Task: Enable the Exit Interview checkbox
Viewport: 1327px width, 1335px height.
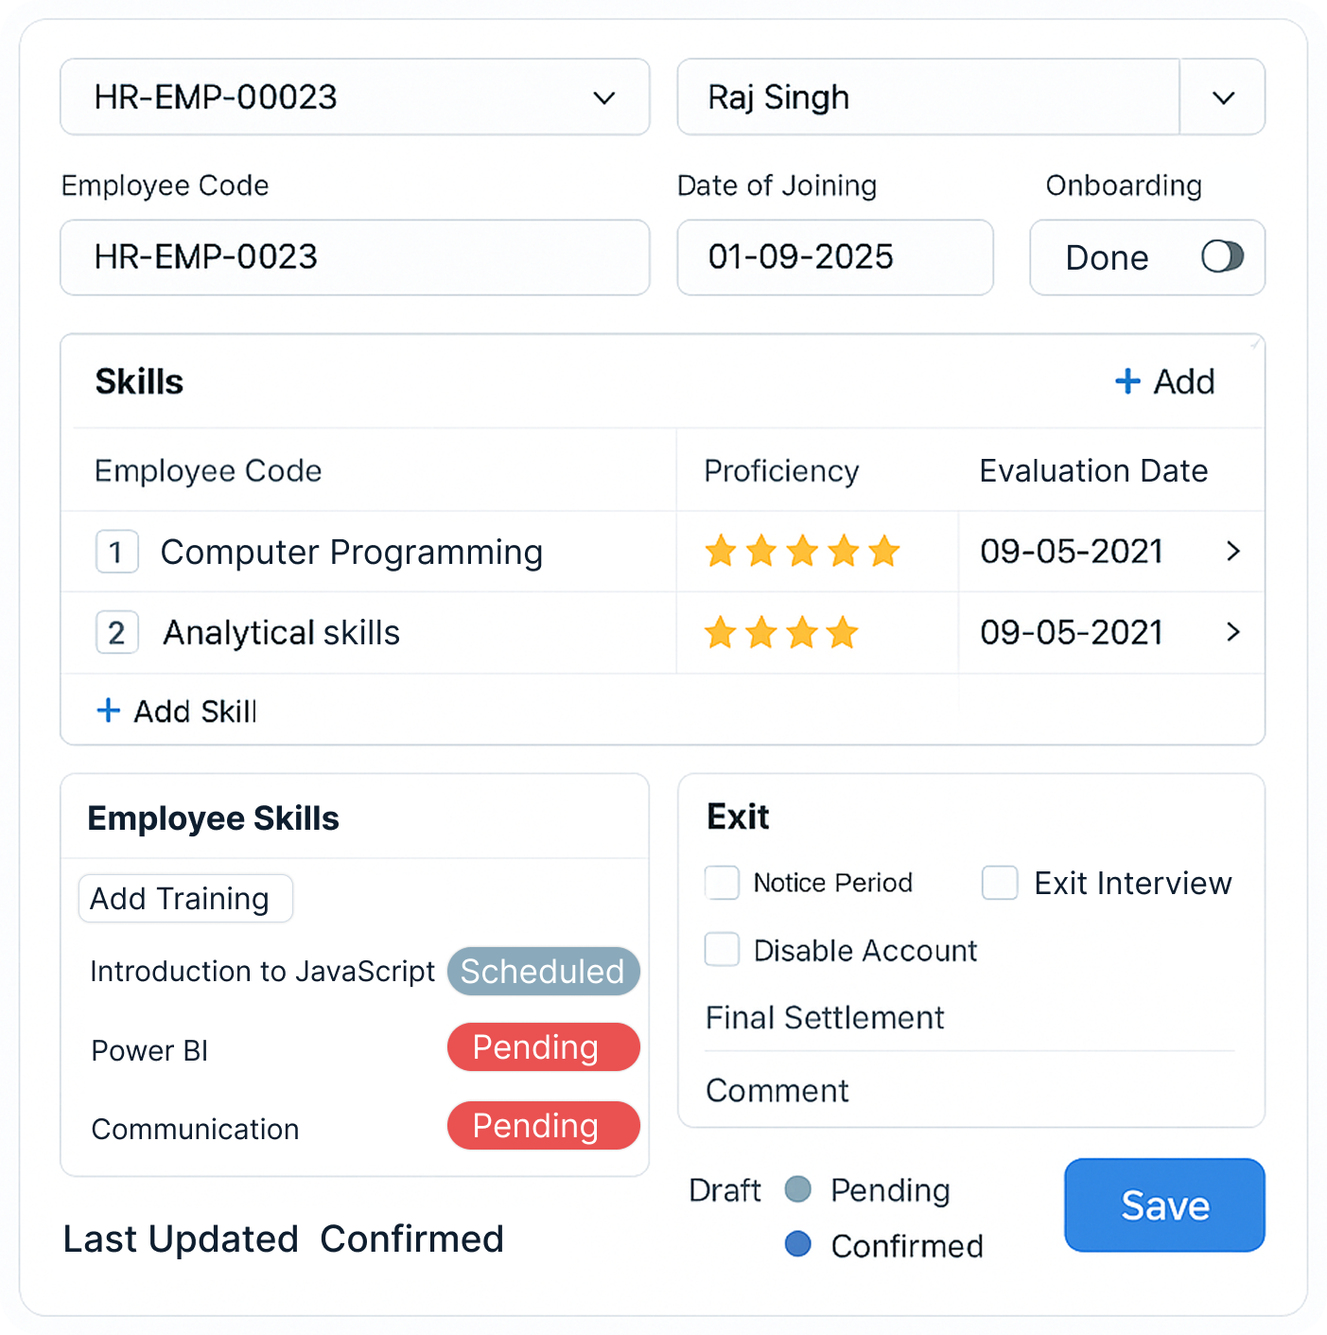Action: [1000, 883]
